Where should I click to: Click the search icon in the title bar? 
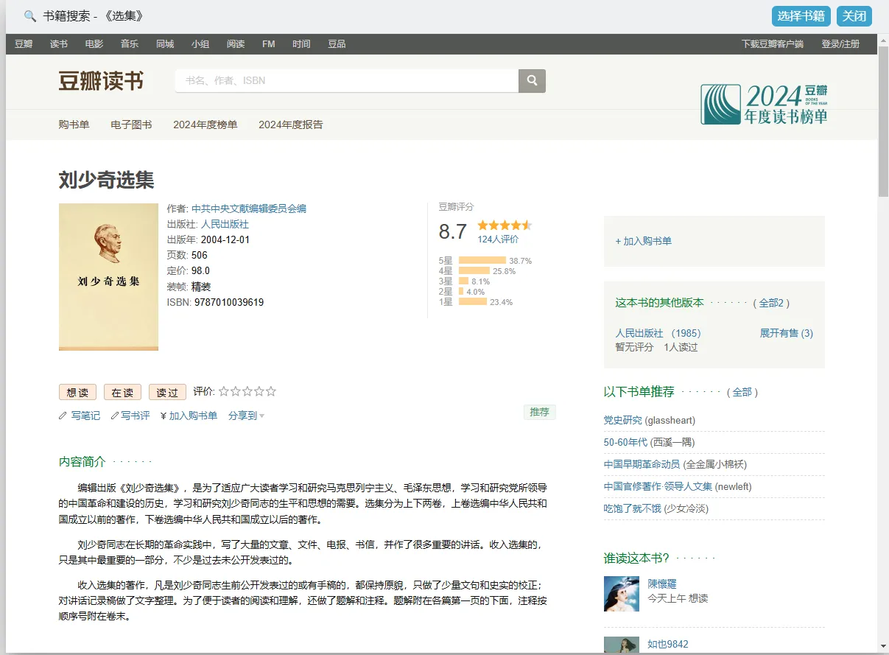point(29,15)
